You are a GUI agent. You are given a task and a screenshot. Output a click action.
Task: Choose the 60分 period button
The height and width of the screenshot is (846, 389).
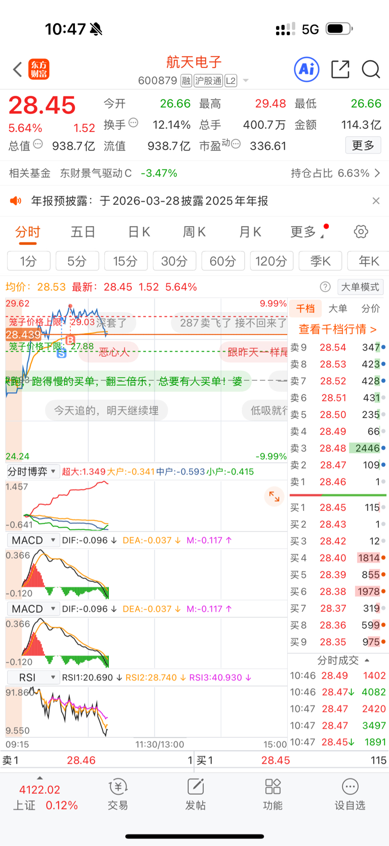223,261
